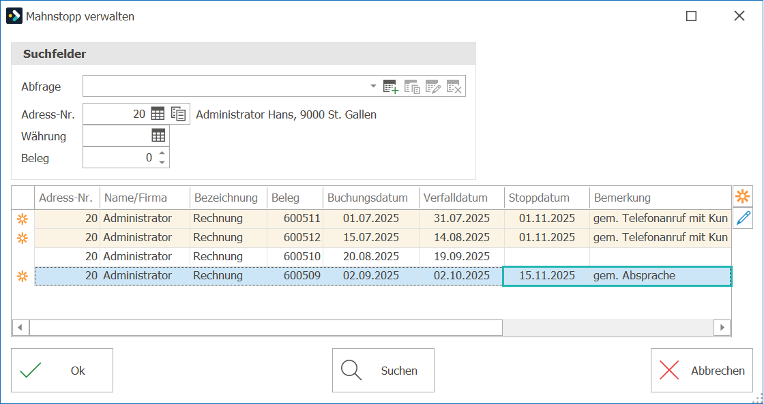Click the right arrow of horizontal scrollbar
Image resolution: width=764 pixels, height=404 pixels.
coord(722,328)
